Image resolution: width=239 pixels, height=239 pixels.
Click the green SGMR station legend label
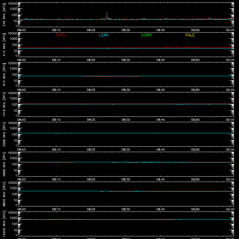146,35
